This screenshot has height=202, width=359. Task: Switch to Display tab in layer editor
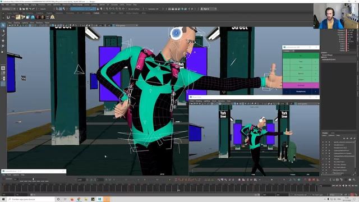point(325,133)
